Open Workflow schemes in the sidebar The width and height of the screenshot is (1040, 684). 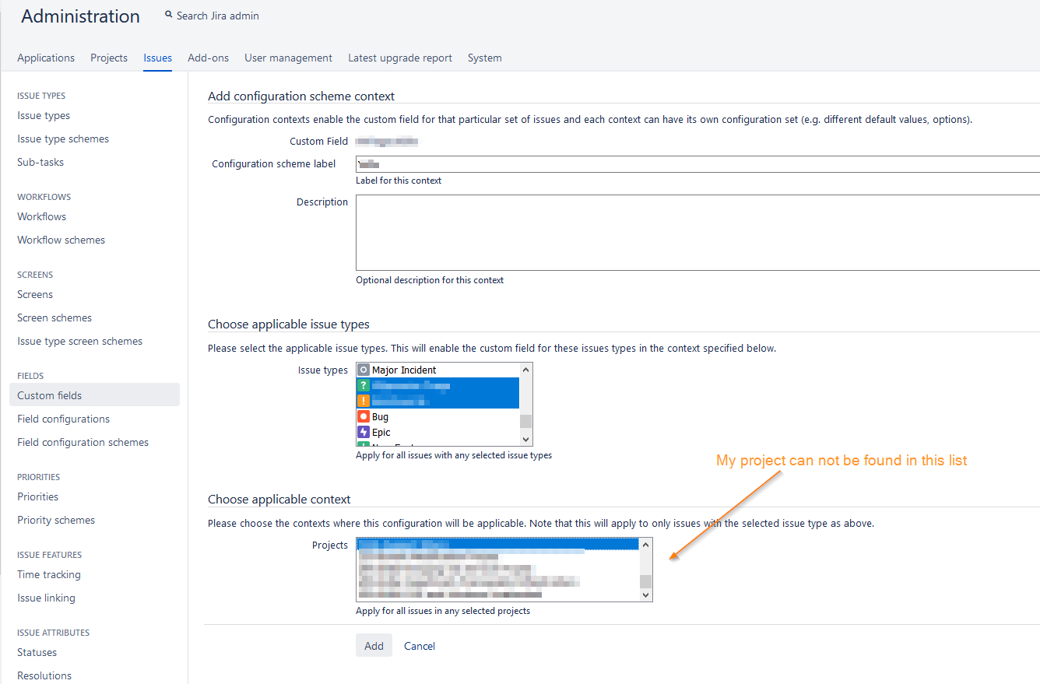(x=61, y=240)
